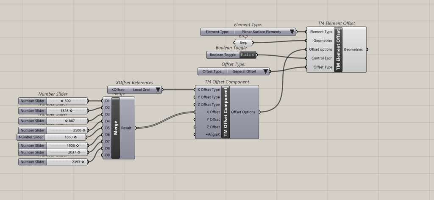Open the Element Type dropdown arrow
434x200 pixels.
pyautogui.click(x=292, y=32)
